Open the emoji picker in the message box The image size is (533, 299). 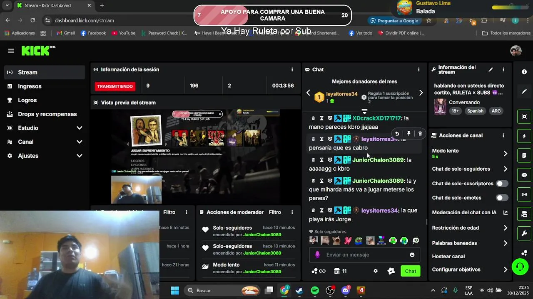(x=412, y=255)
